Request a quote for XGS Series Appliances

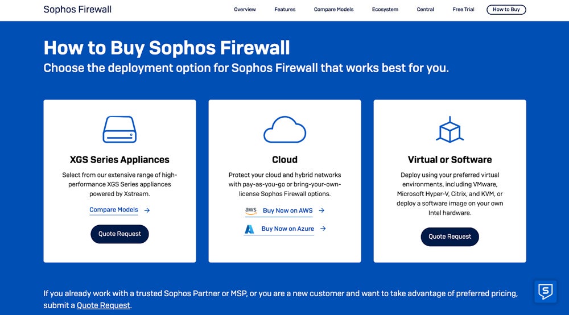pyautogui.click(x=119, y=234)
